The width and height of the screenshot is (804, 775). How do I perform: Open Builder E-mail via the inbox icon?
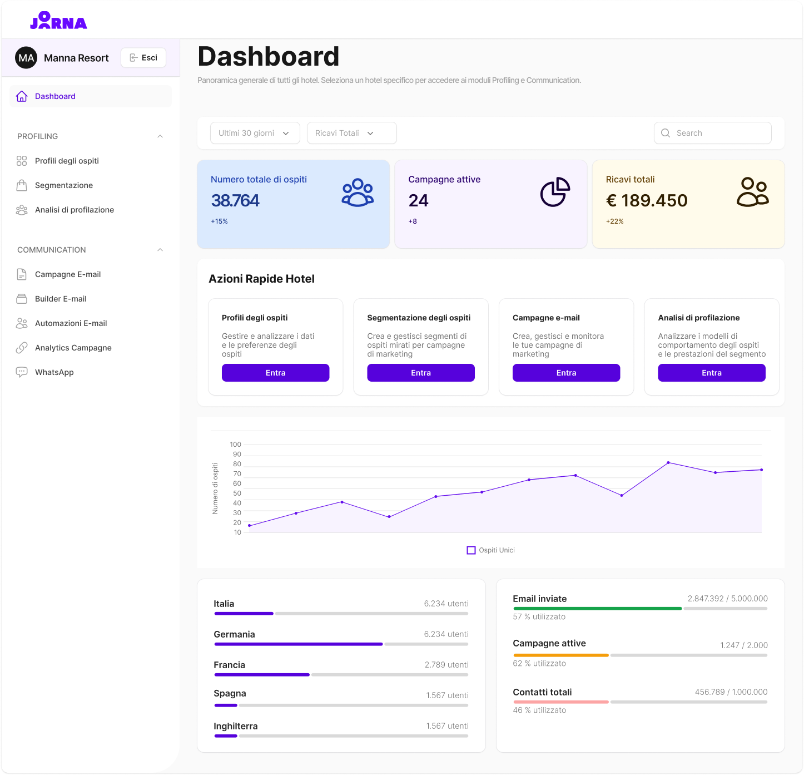(x=22, y=298)
